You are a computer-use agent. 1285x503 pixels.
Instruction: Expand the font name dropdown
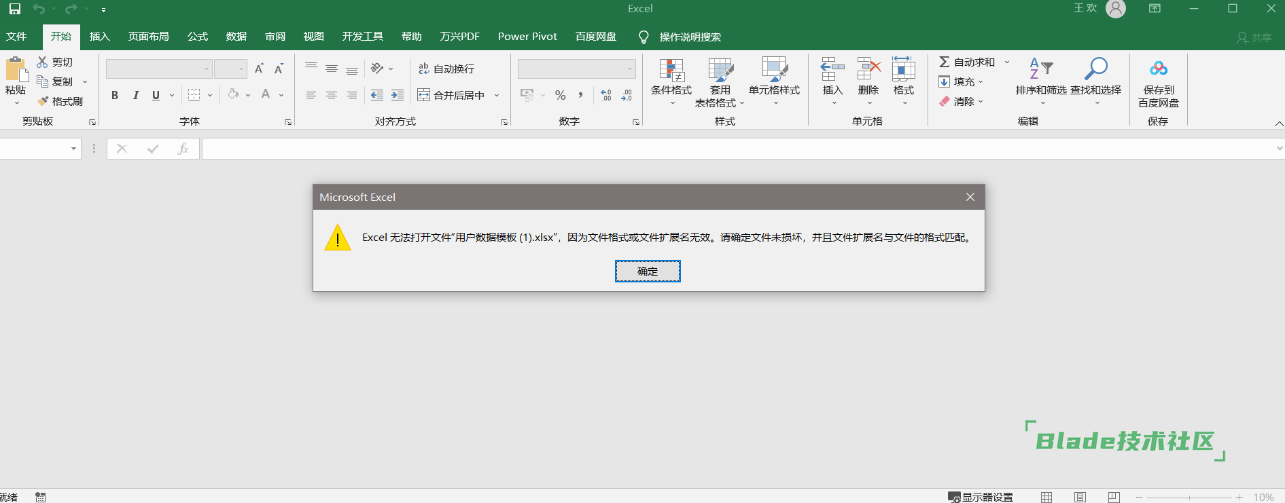(x=207, y=69)
